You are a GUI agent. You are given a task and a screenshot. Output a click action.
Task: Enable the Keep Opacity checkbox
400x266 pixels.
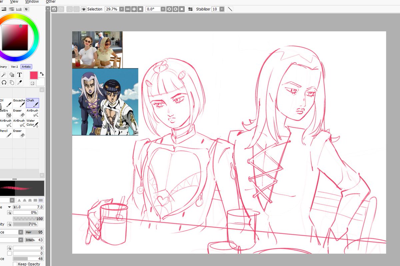(15, 264)
